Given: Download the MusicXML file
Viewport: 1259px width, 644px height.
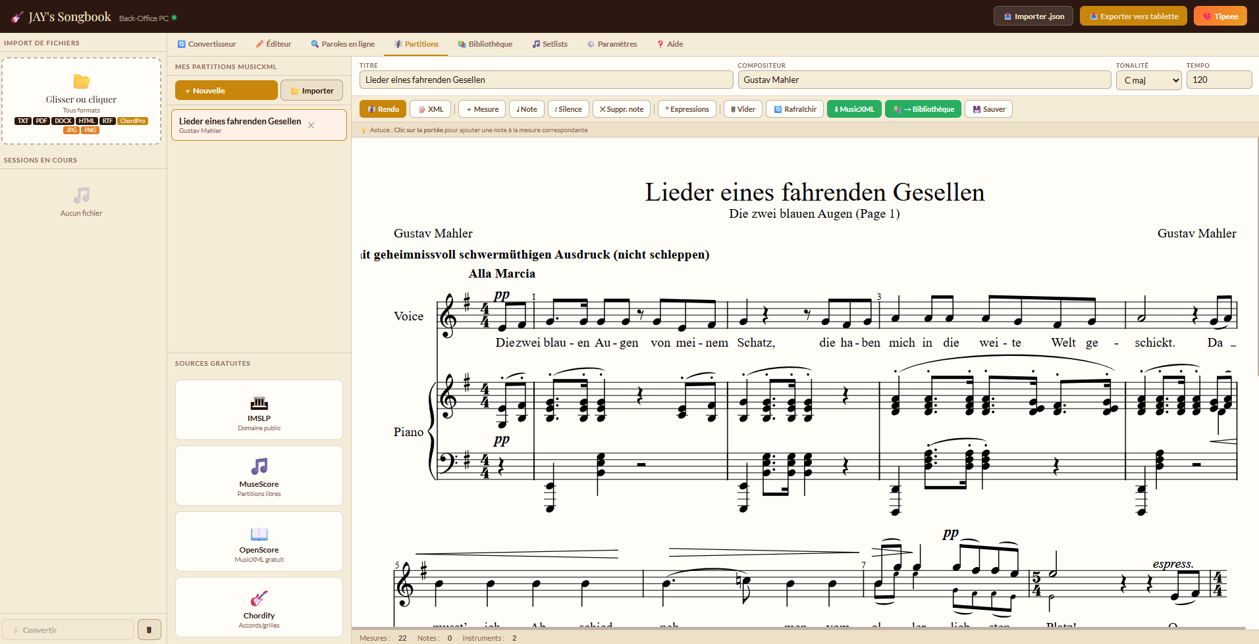Looking at the screenshot, I should coord(854,109).
